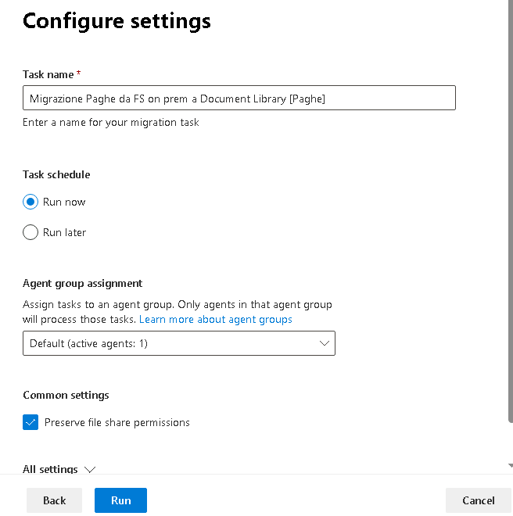
Task: Click the Back button
Action: [x=54, y=500]
